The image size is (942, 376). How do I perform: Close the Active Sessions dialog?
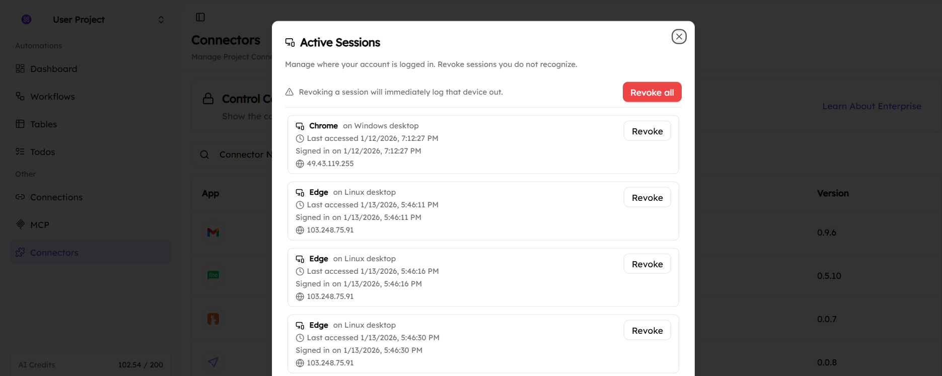pyautogui.click(x=679, y=37)
